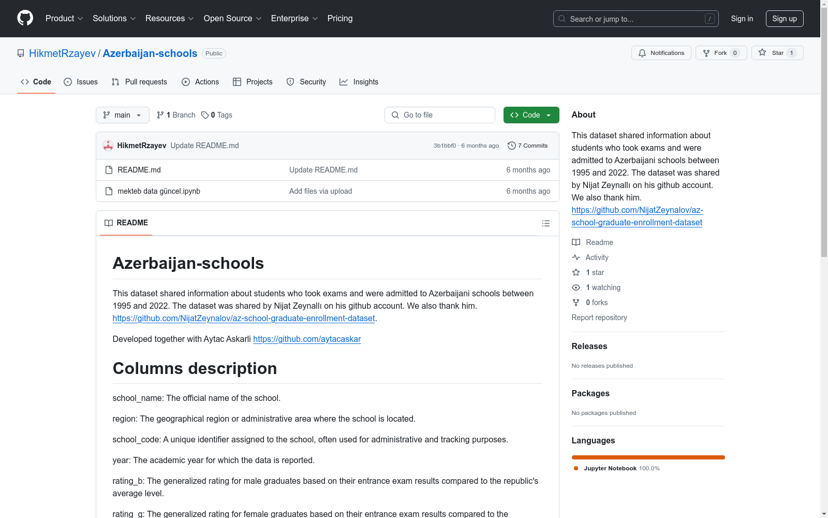Expand the Open Source menu

point(233,19)
